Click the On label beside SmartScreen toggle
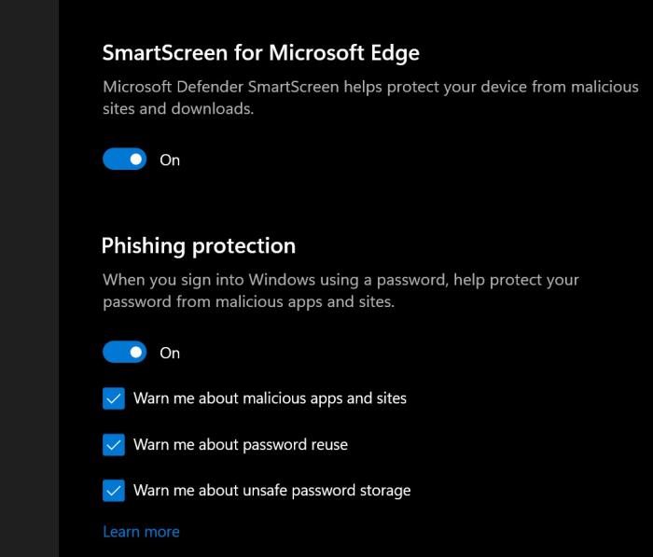Image resolution: width=653 pixels, height=557 pixels. click(x=170, y=160)
